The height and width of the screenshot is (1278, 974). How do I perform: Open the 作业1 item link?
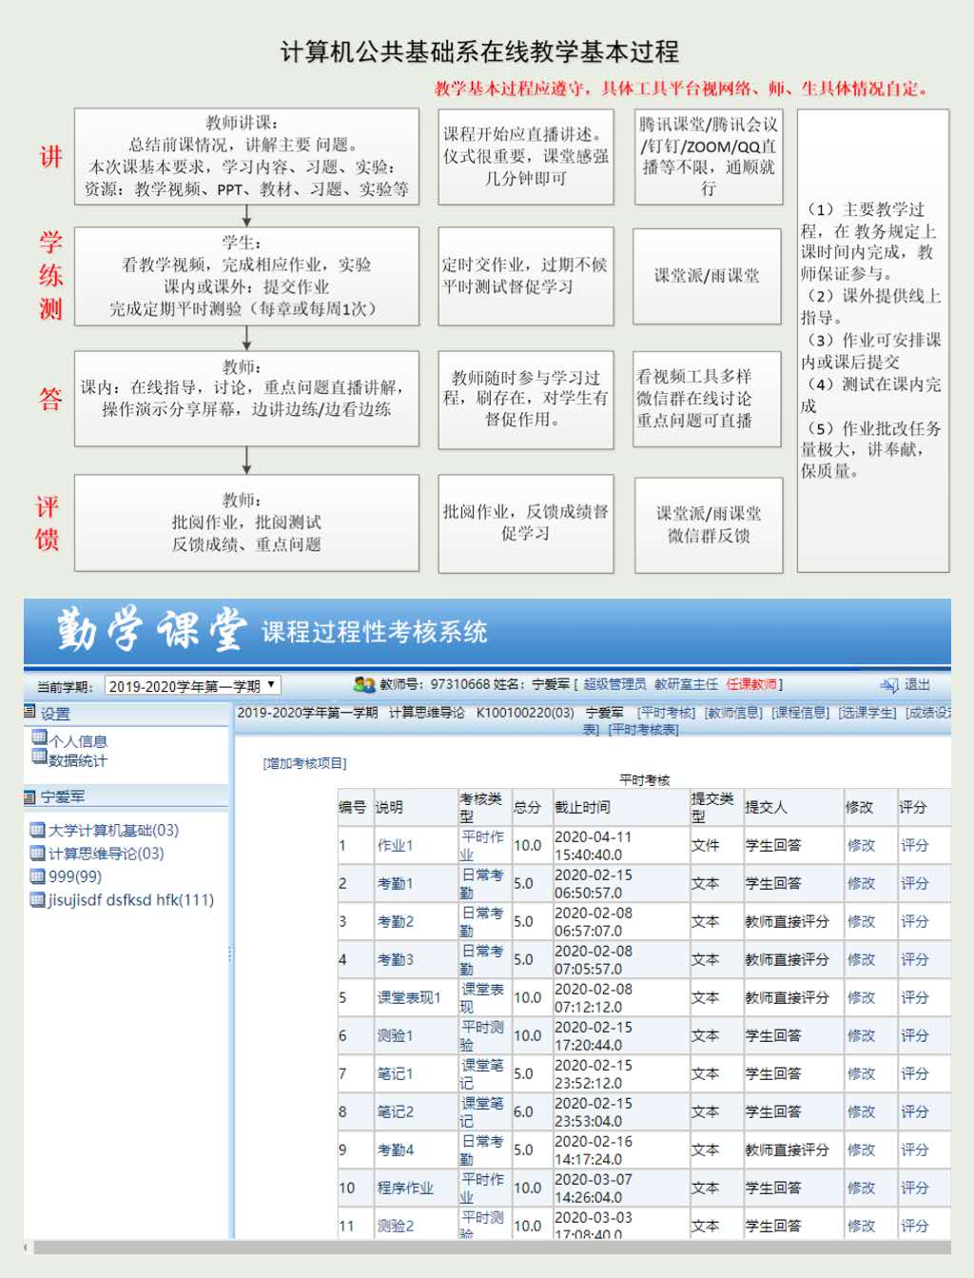pyautogui.click(x=395, y=845)
